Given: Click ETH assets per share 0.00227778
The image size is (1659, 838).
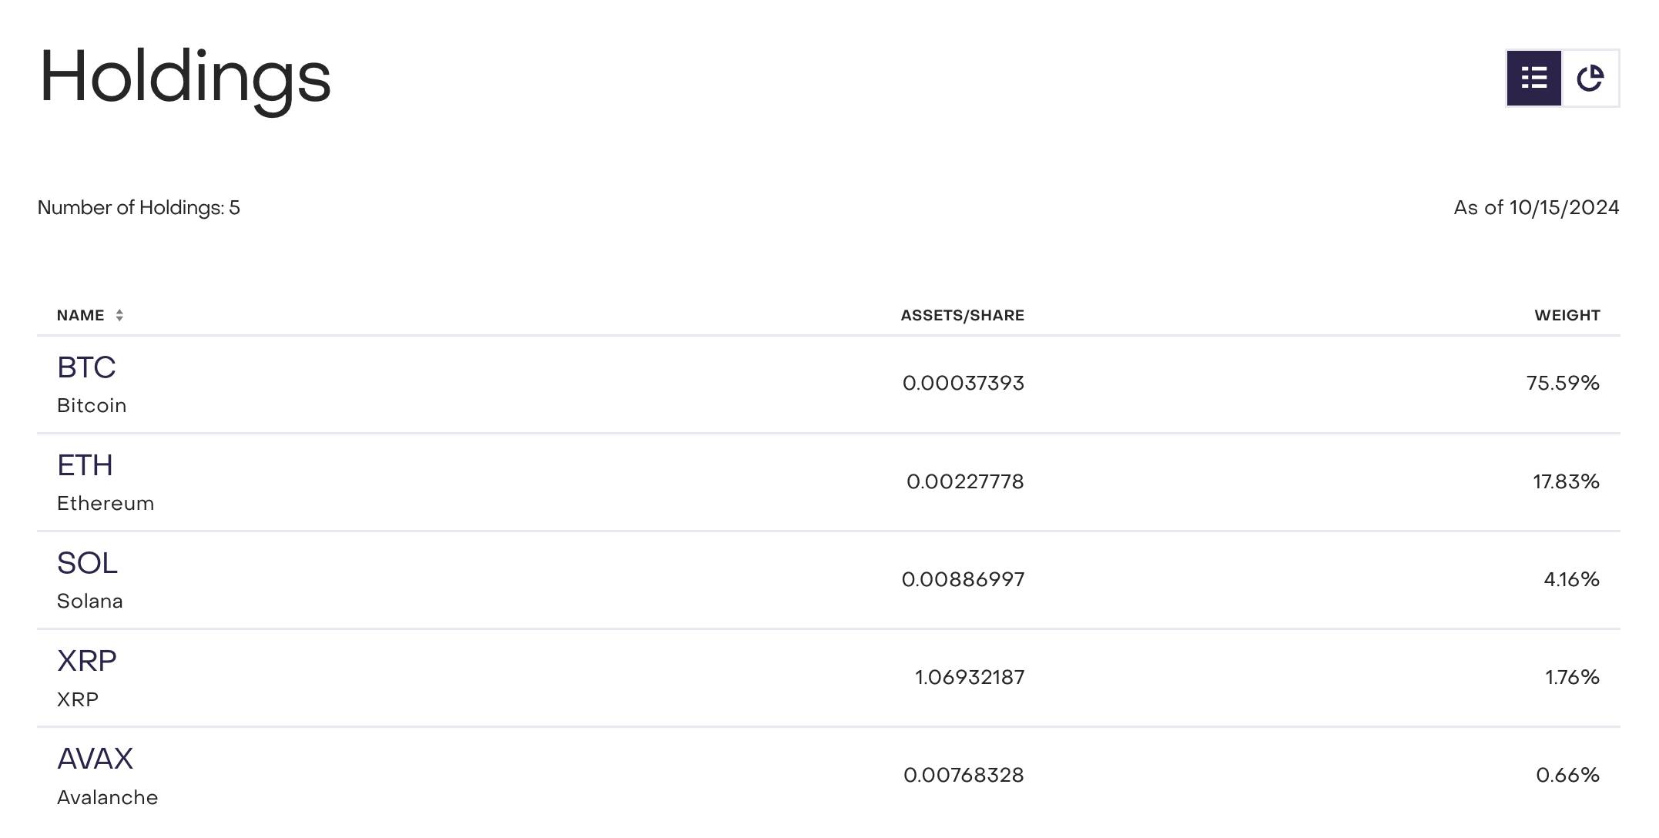Looking at the screenshot, I should click(965, 481).
